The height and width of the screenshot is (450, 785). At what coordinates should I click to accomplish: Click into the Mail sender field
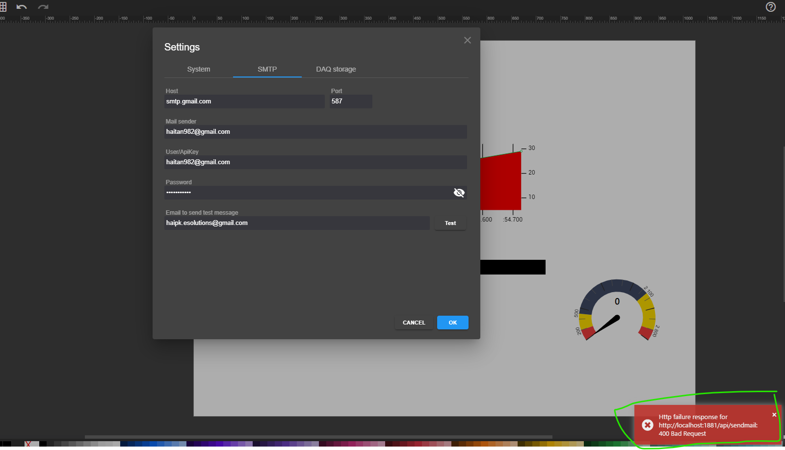tap(315, 132)
